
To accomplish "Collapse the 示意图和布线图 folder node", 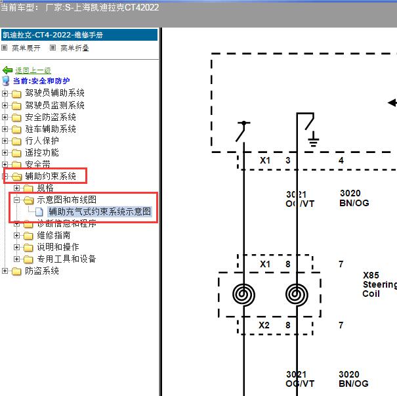I will pos(16,200).
